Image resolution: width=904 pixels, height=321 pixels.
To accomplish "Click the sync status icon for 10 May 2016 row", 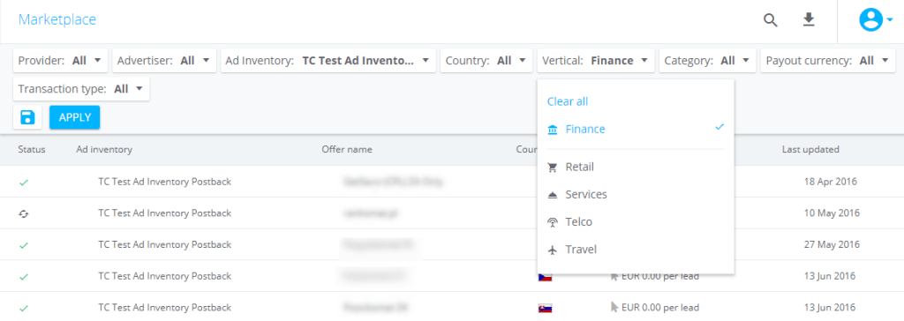I will click(x=24, y=213).
